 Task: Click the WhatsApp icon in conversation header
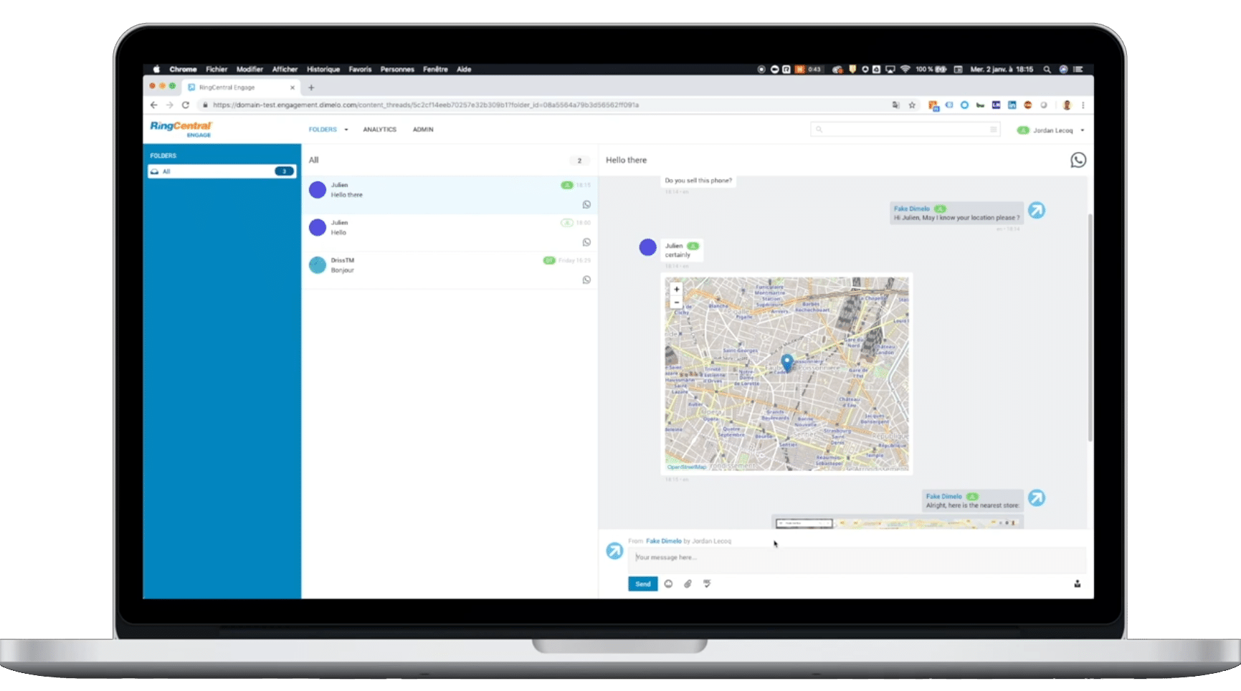[1078, 161]
